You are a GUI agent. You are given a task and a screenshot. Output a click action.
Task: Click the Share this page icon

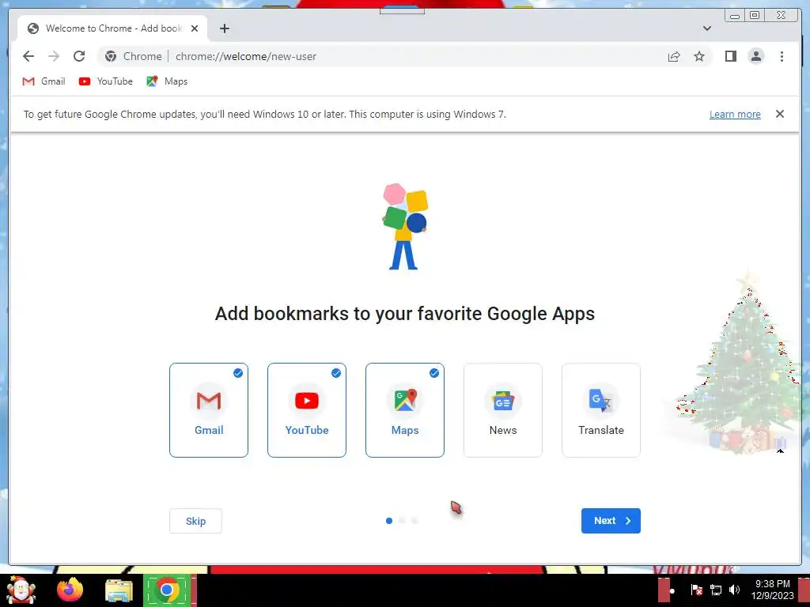(x=674, y=56)
